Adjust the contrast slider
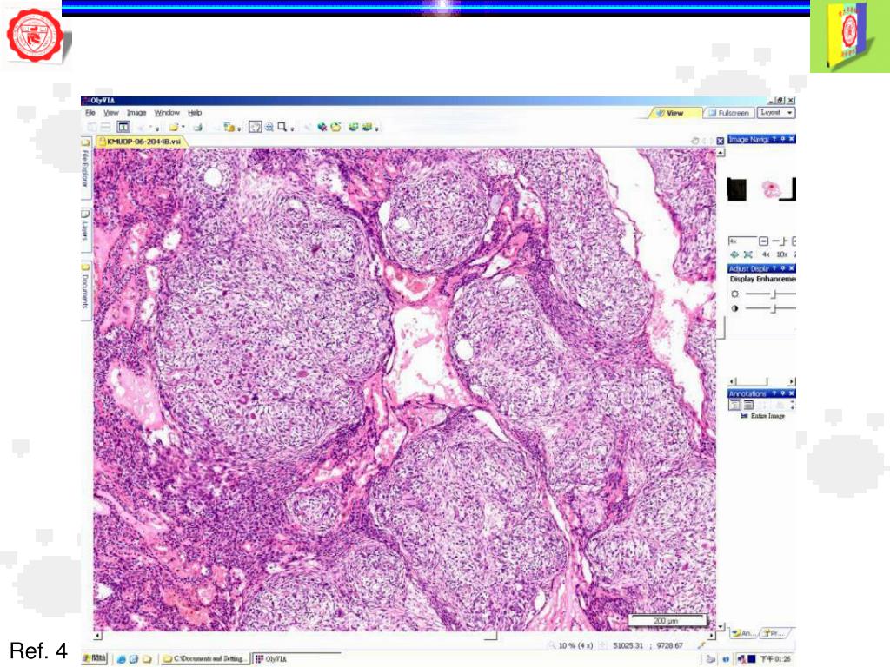This screenshot has width=890, height=667. pos(771,308)
